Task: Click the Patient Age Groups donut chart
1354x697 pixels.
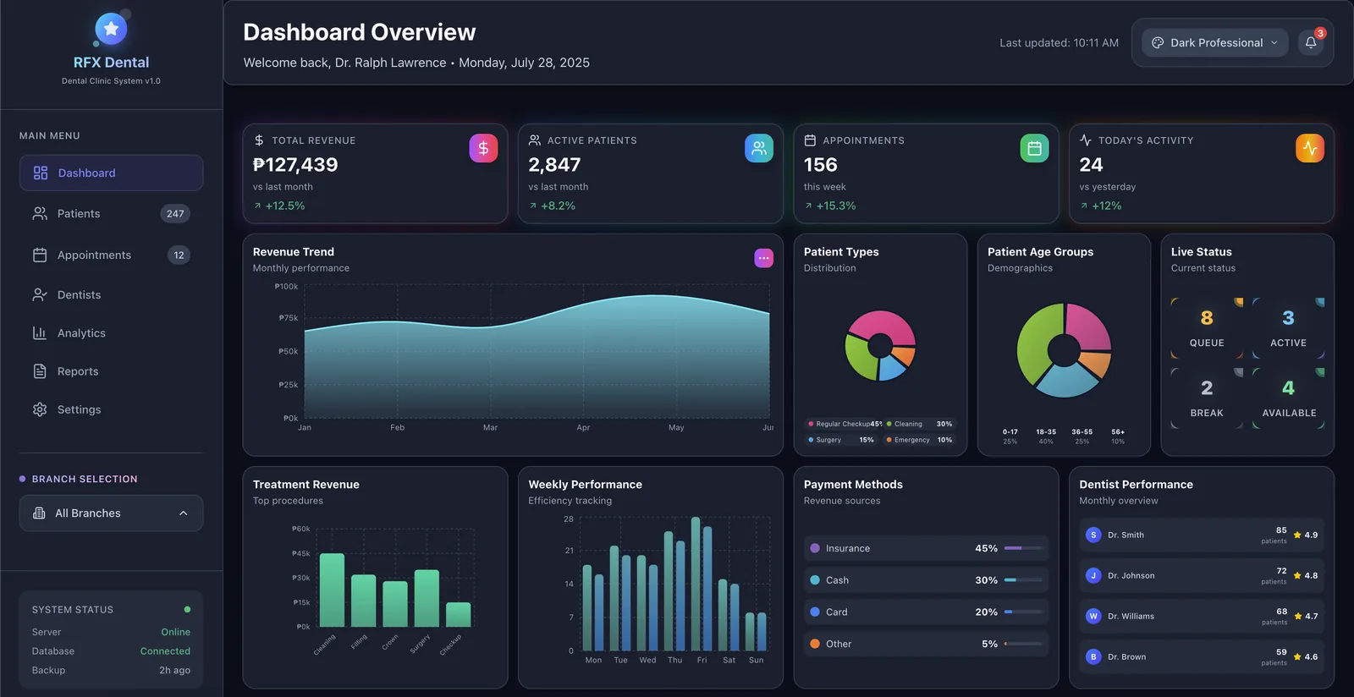Action: 1064,350
